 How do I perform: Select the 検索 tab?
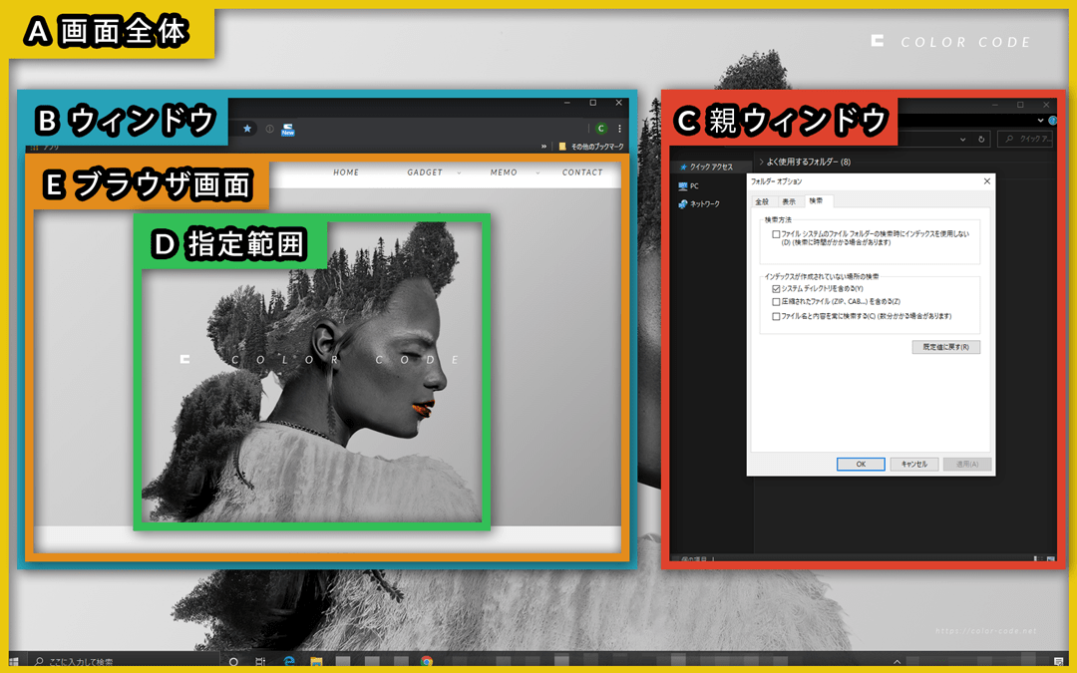(817, 200)
